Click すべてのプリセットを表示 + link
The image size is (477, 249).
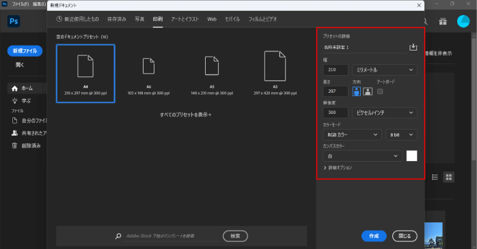pos(186,115)
